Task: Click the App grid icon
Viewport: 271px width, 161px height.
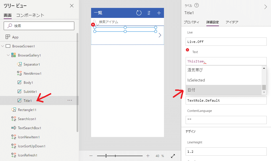Action: 8,37
